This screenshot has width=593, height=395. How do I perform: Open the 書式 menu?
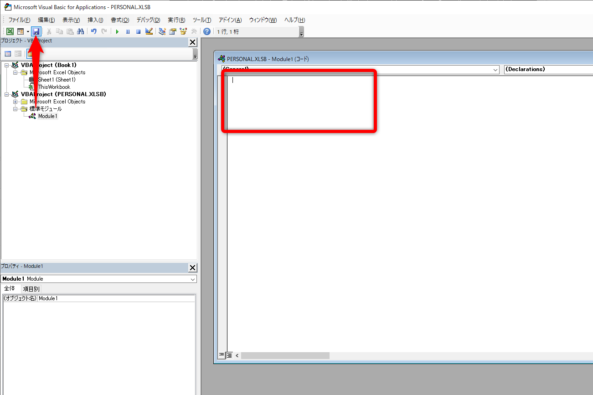[120, 20]
